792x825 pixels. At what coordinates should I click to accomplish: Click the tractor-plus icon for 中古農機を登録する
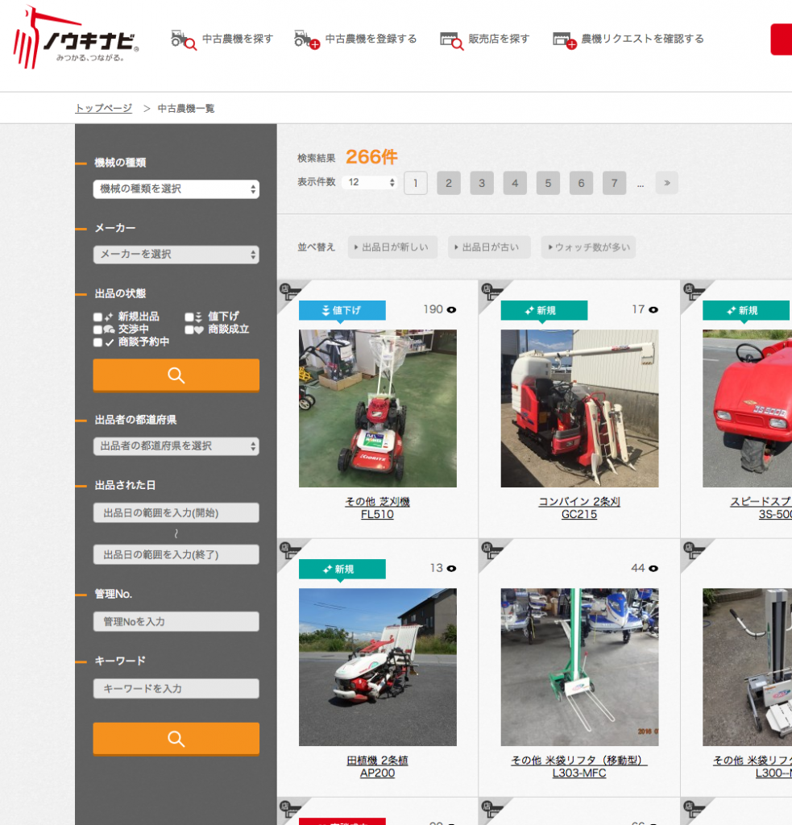tap(306, 39)
